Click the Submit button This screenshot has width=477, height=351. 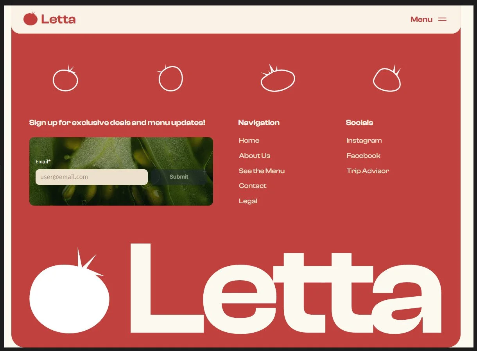point(179,177)
